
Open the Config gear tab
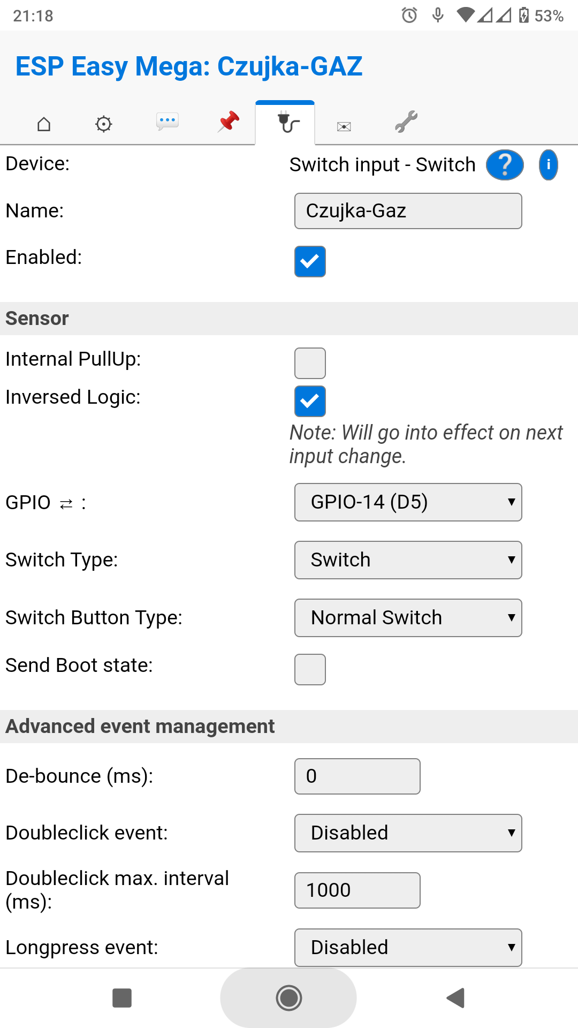click(103, 124)
